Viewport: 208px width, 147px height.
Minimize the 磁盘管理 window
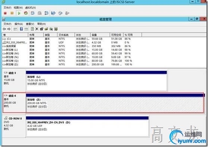pyautogui.click(x=192, y=19)
